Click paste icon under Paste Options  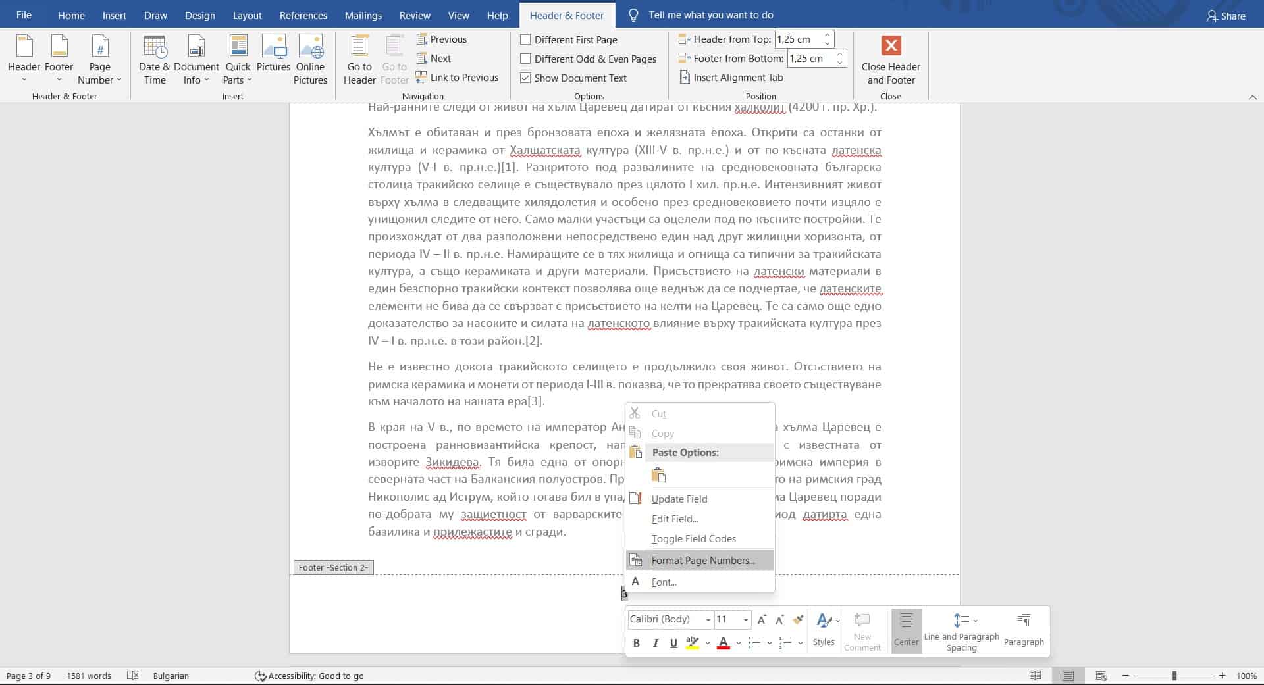[x=658, y=475]
